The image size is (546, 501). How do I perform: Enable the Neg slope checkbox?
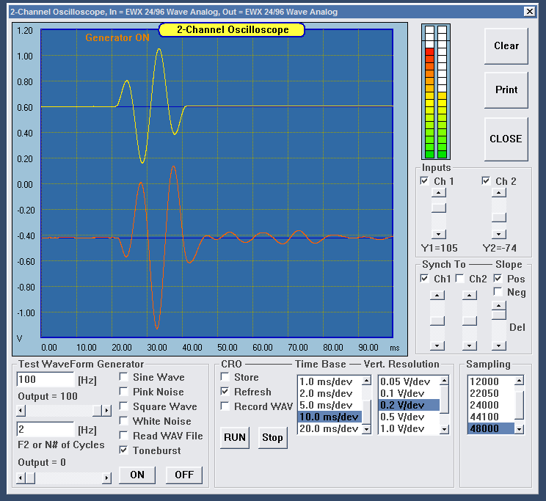498,292
